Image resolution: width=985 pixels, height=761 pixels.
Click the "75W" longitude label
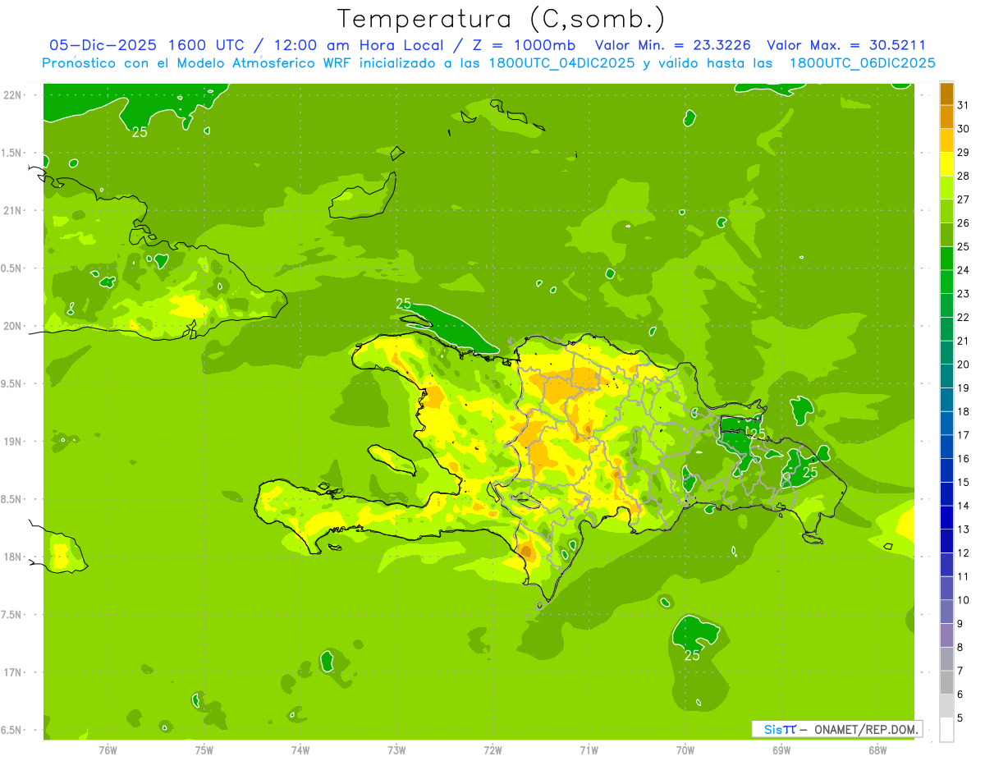click(x=204, y=750)
